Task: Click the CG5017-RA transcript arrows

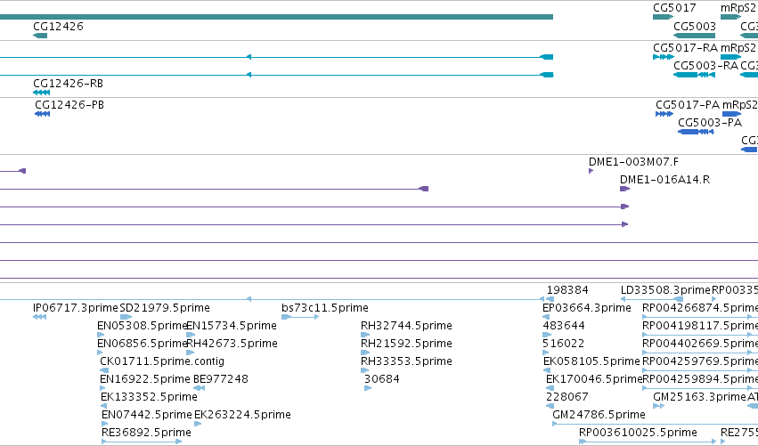Action: pos(664,57)
